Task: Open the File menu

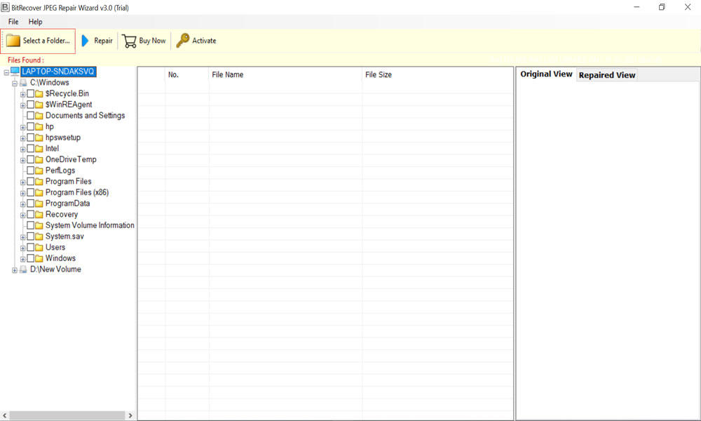Action: [13, 22]
